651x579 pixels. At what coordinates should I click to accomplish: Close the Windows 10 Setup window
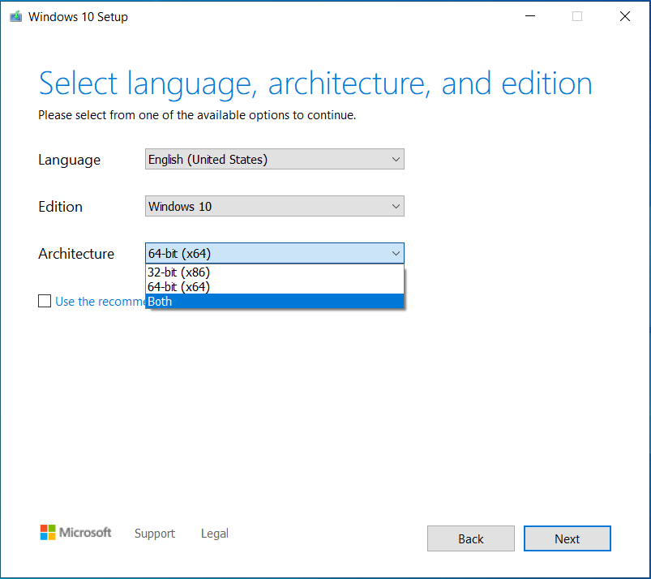point(625,16)
